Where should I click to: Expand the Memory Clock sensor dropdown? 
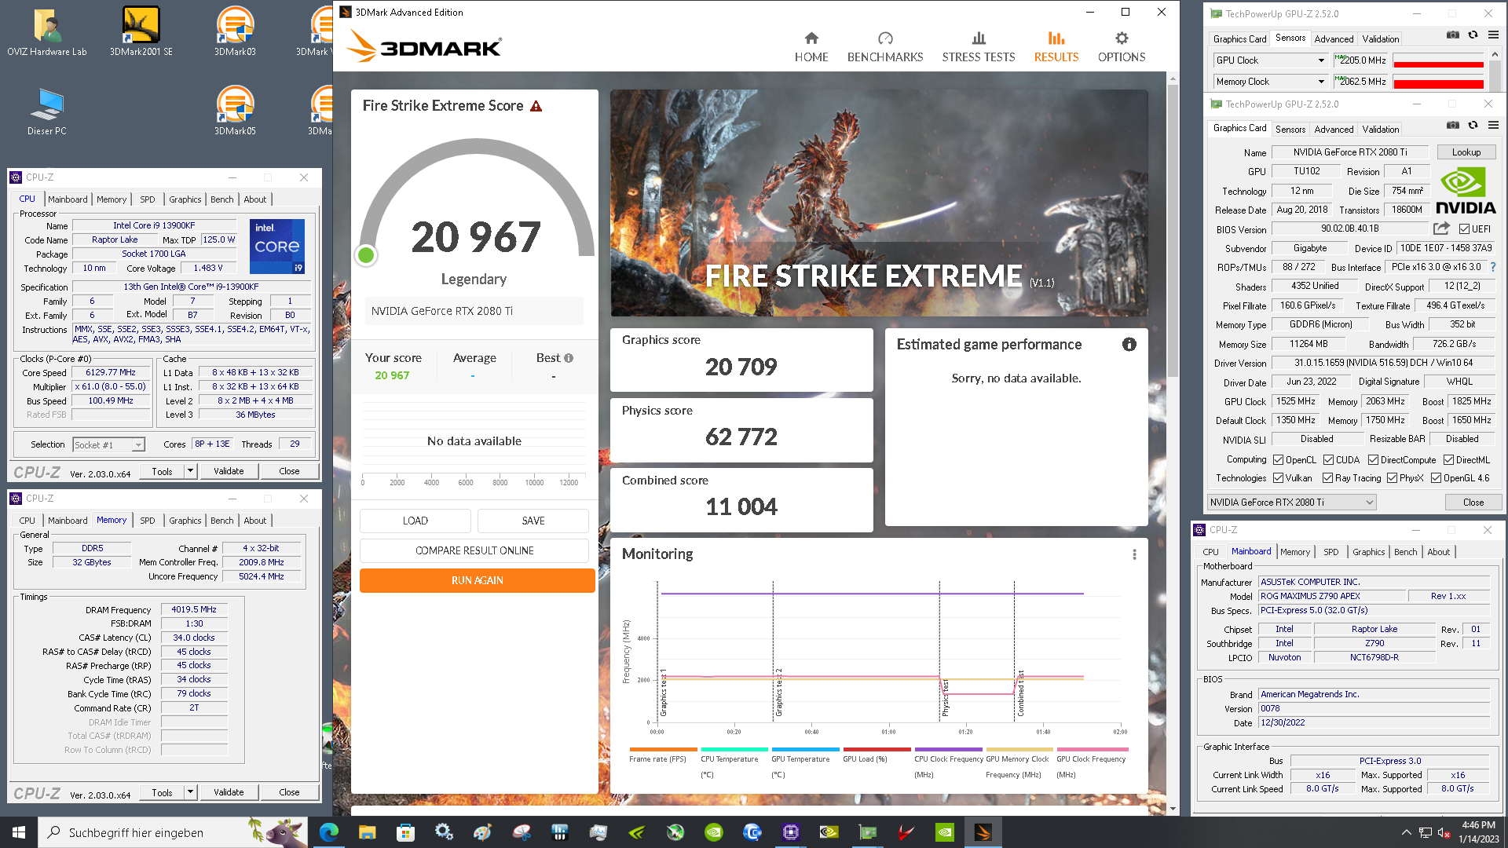1321,82
